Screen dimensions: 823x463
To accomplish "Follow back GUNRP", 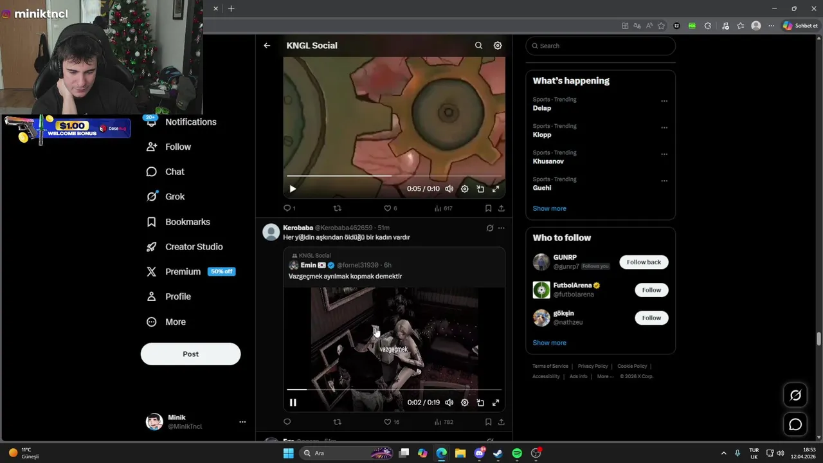I will tap(644, 262).
